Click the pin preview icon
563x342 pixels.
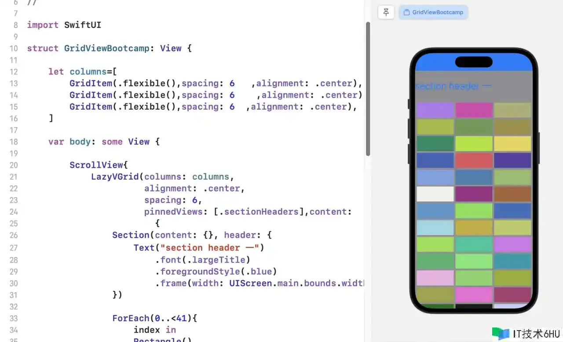click(386, 12)
